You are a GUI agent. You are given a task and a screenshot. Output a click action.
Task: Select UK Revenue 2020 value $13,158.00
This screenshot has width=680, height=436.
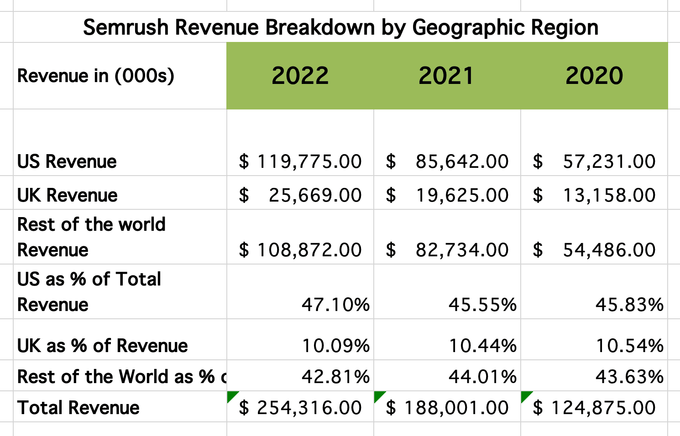(594, 192)
